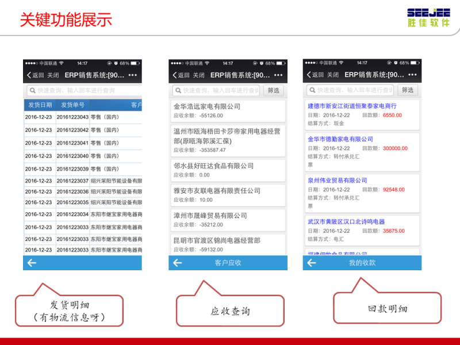This screenshot has height=345, width=460.
Task: Open three-dots menu above the shipment table
Action: 133,75
